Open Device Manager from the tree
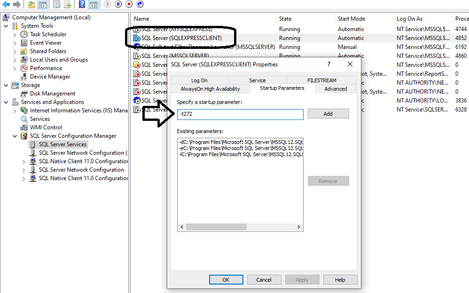 [x=50, y=77]
